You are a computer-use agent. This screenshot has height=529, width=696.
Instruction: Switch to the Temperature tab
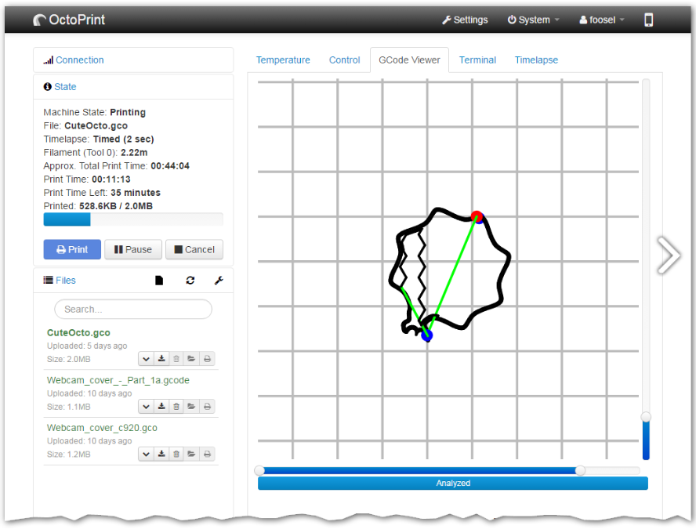[283, 60]
